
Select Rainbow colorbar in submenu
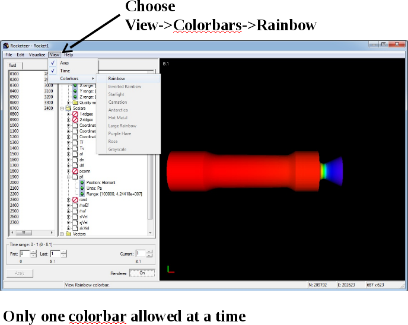129,79
